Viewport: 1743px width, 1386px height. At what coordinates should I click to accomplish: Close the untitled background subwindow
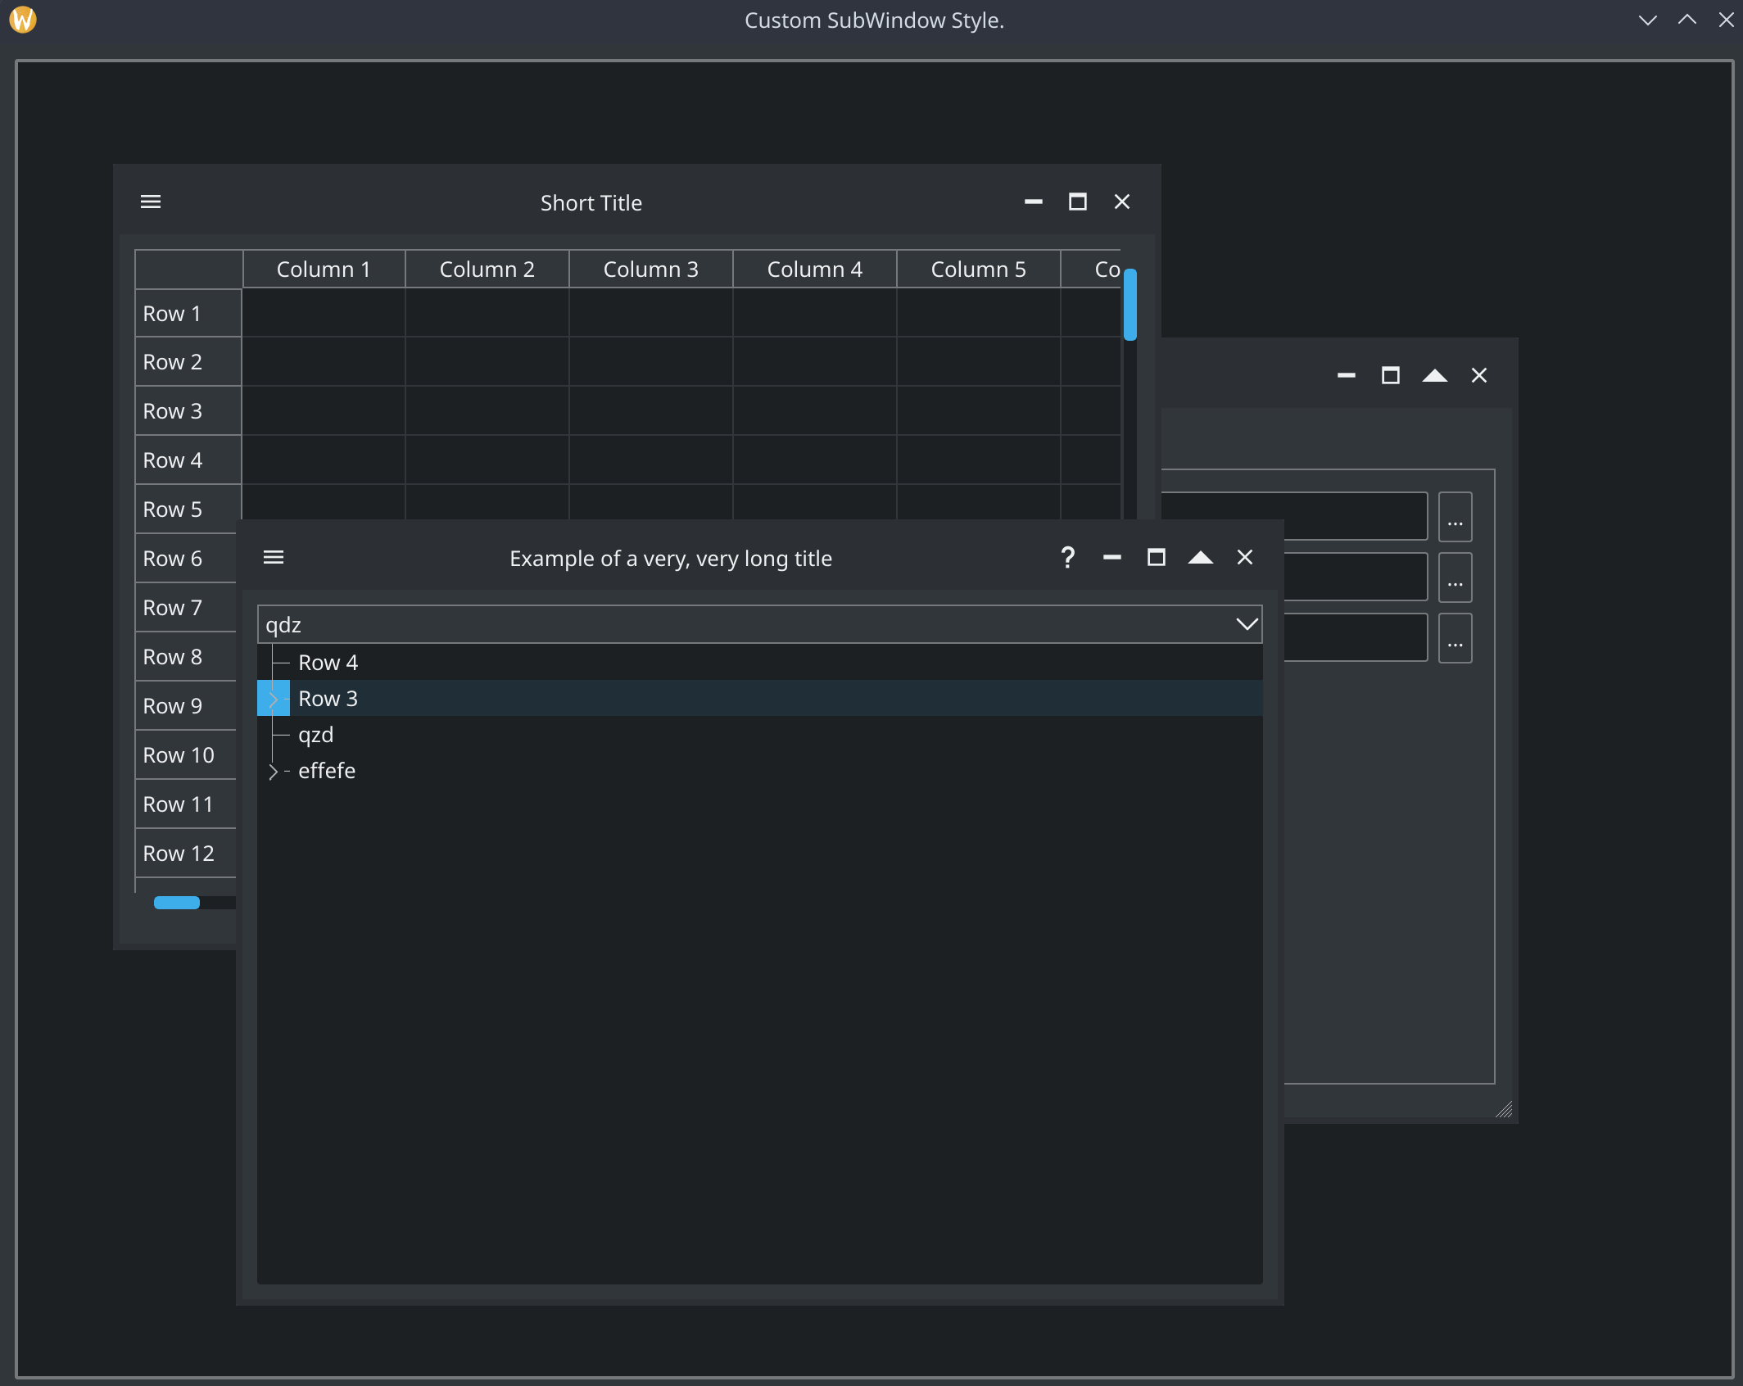coord(1479,375)
